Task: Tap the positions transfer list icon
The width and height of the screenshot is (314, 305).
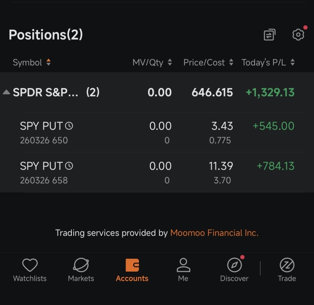Action: pos(270,35)
